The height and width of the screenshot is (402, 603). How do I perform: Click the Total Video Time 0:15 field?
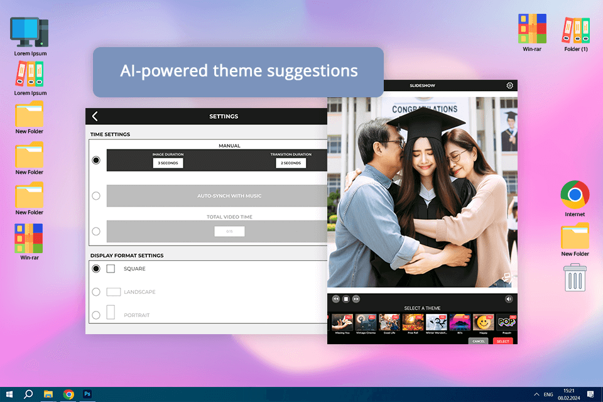[229, 231]
